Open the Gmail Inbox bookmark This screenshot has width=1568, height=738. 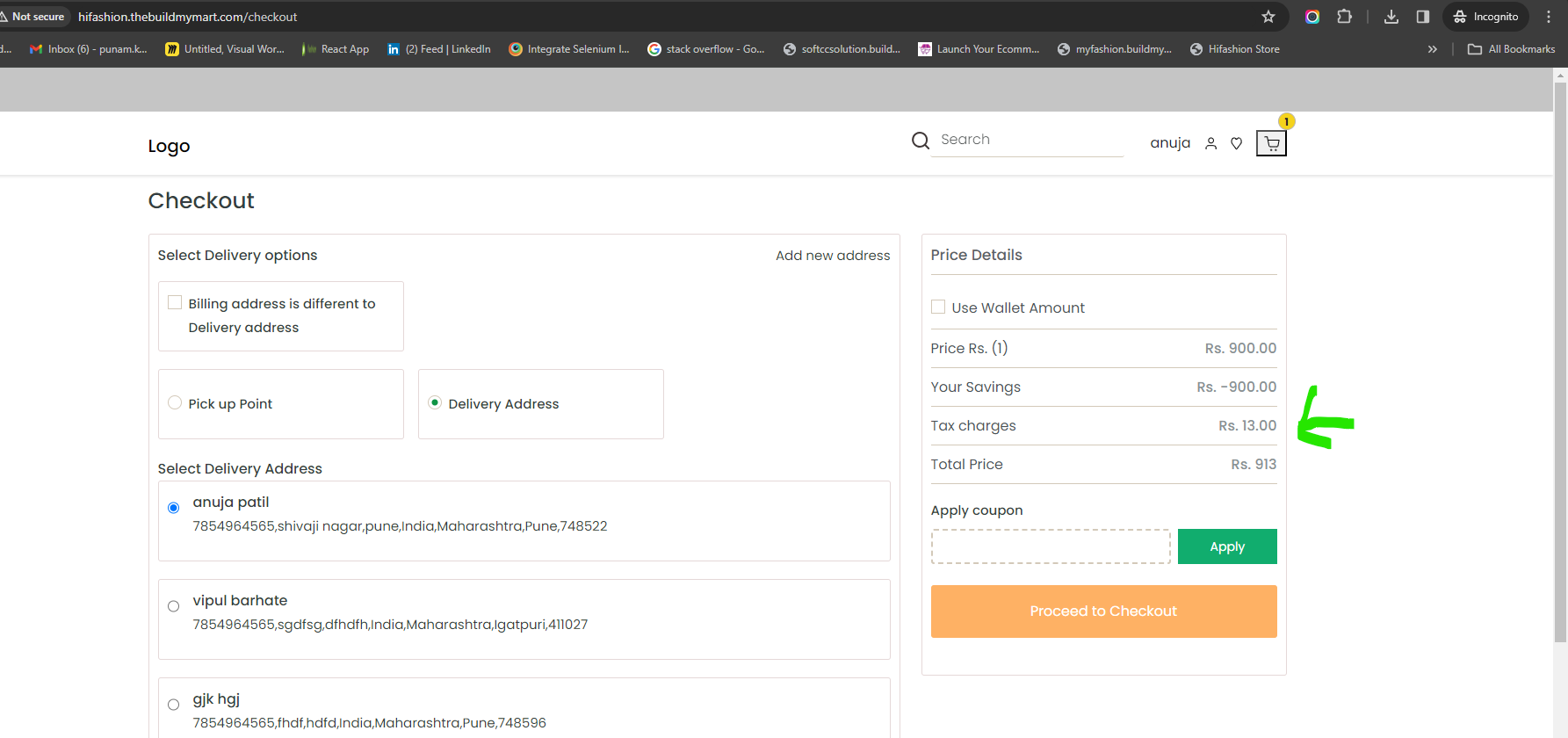[x=88, y=49]
